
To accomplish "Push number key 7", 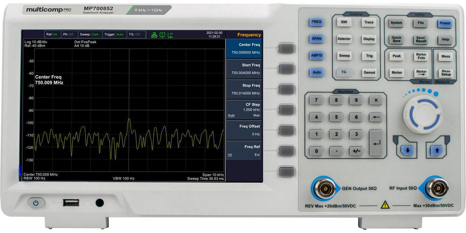I will click(316, 100).
